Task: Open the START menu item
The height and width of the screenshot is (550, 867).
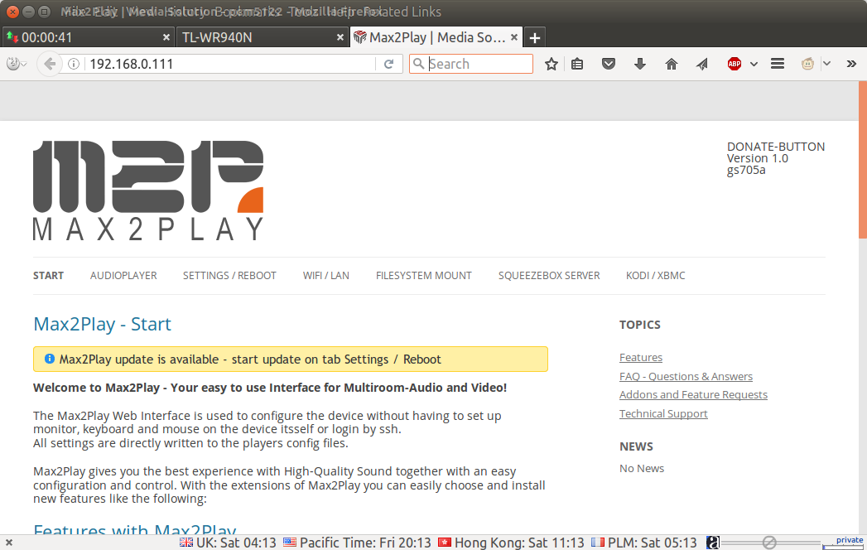Action: (x=48, y=276)
